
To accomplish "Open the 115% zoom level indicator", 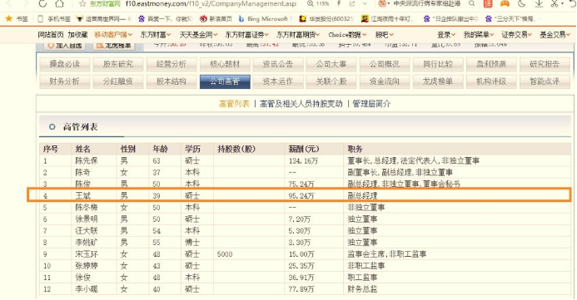I will [318, 3].
